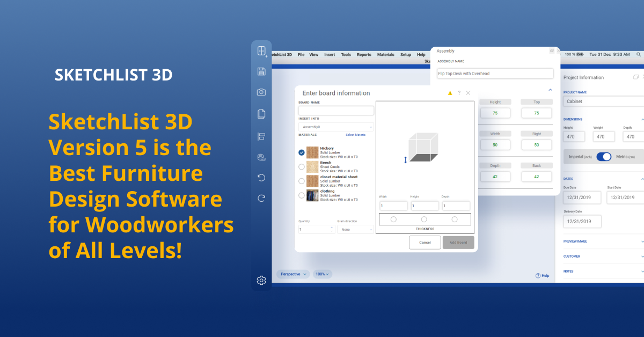644x337 pixels.
Task: Open the Materials menu
Action: (x=386, y=55)
